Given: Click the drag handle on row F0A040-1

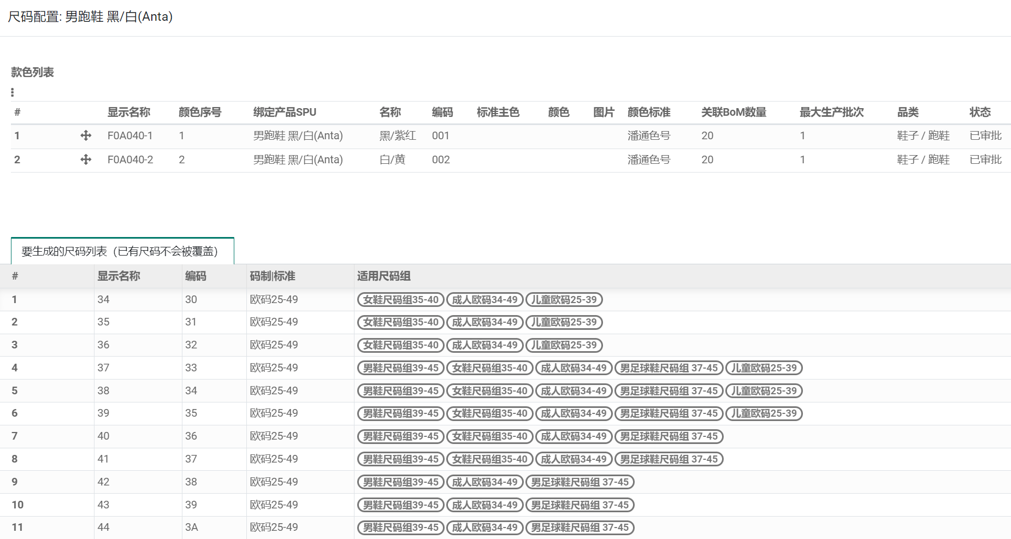Looking at the screenshot, I should coord(86,135).
